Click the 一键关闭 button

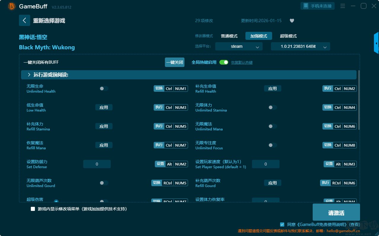pos(175,62)
